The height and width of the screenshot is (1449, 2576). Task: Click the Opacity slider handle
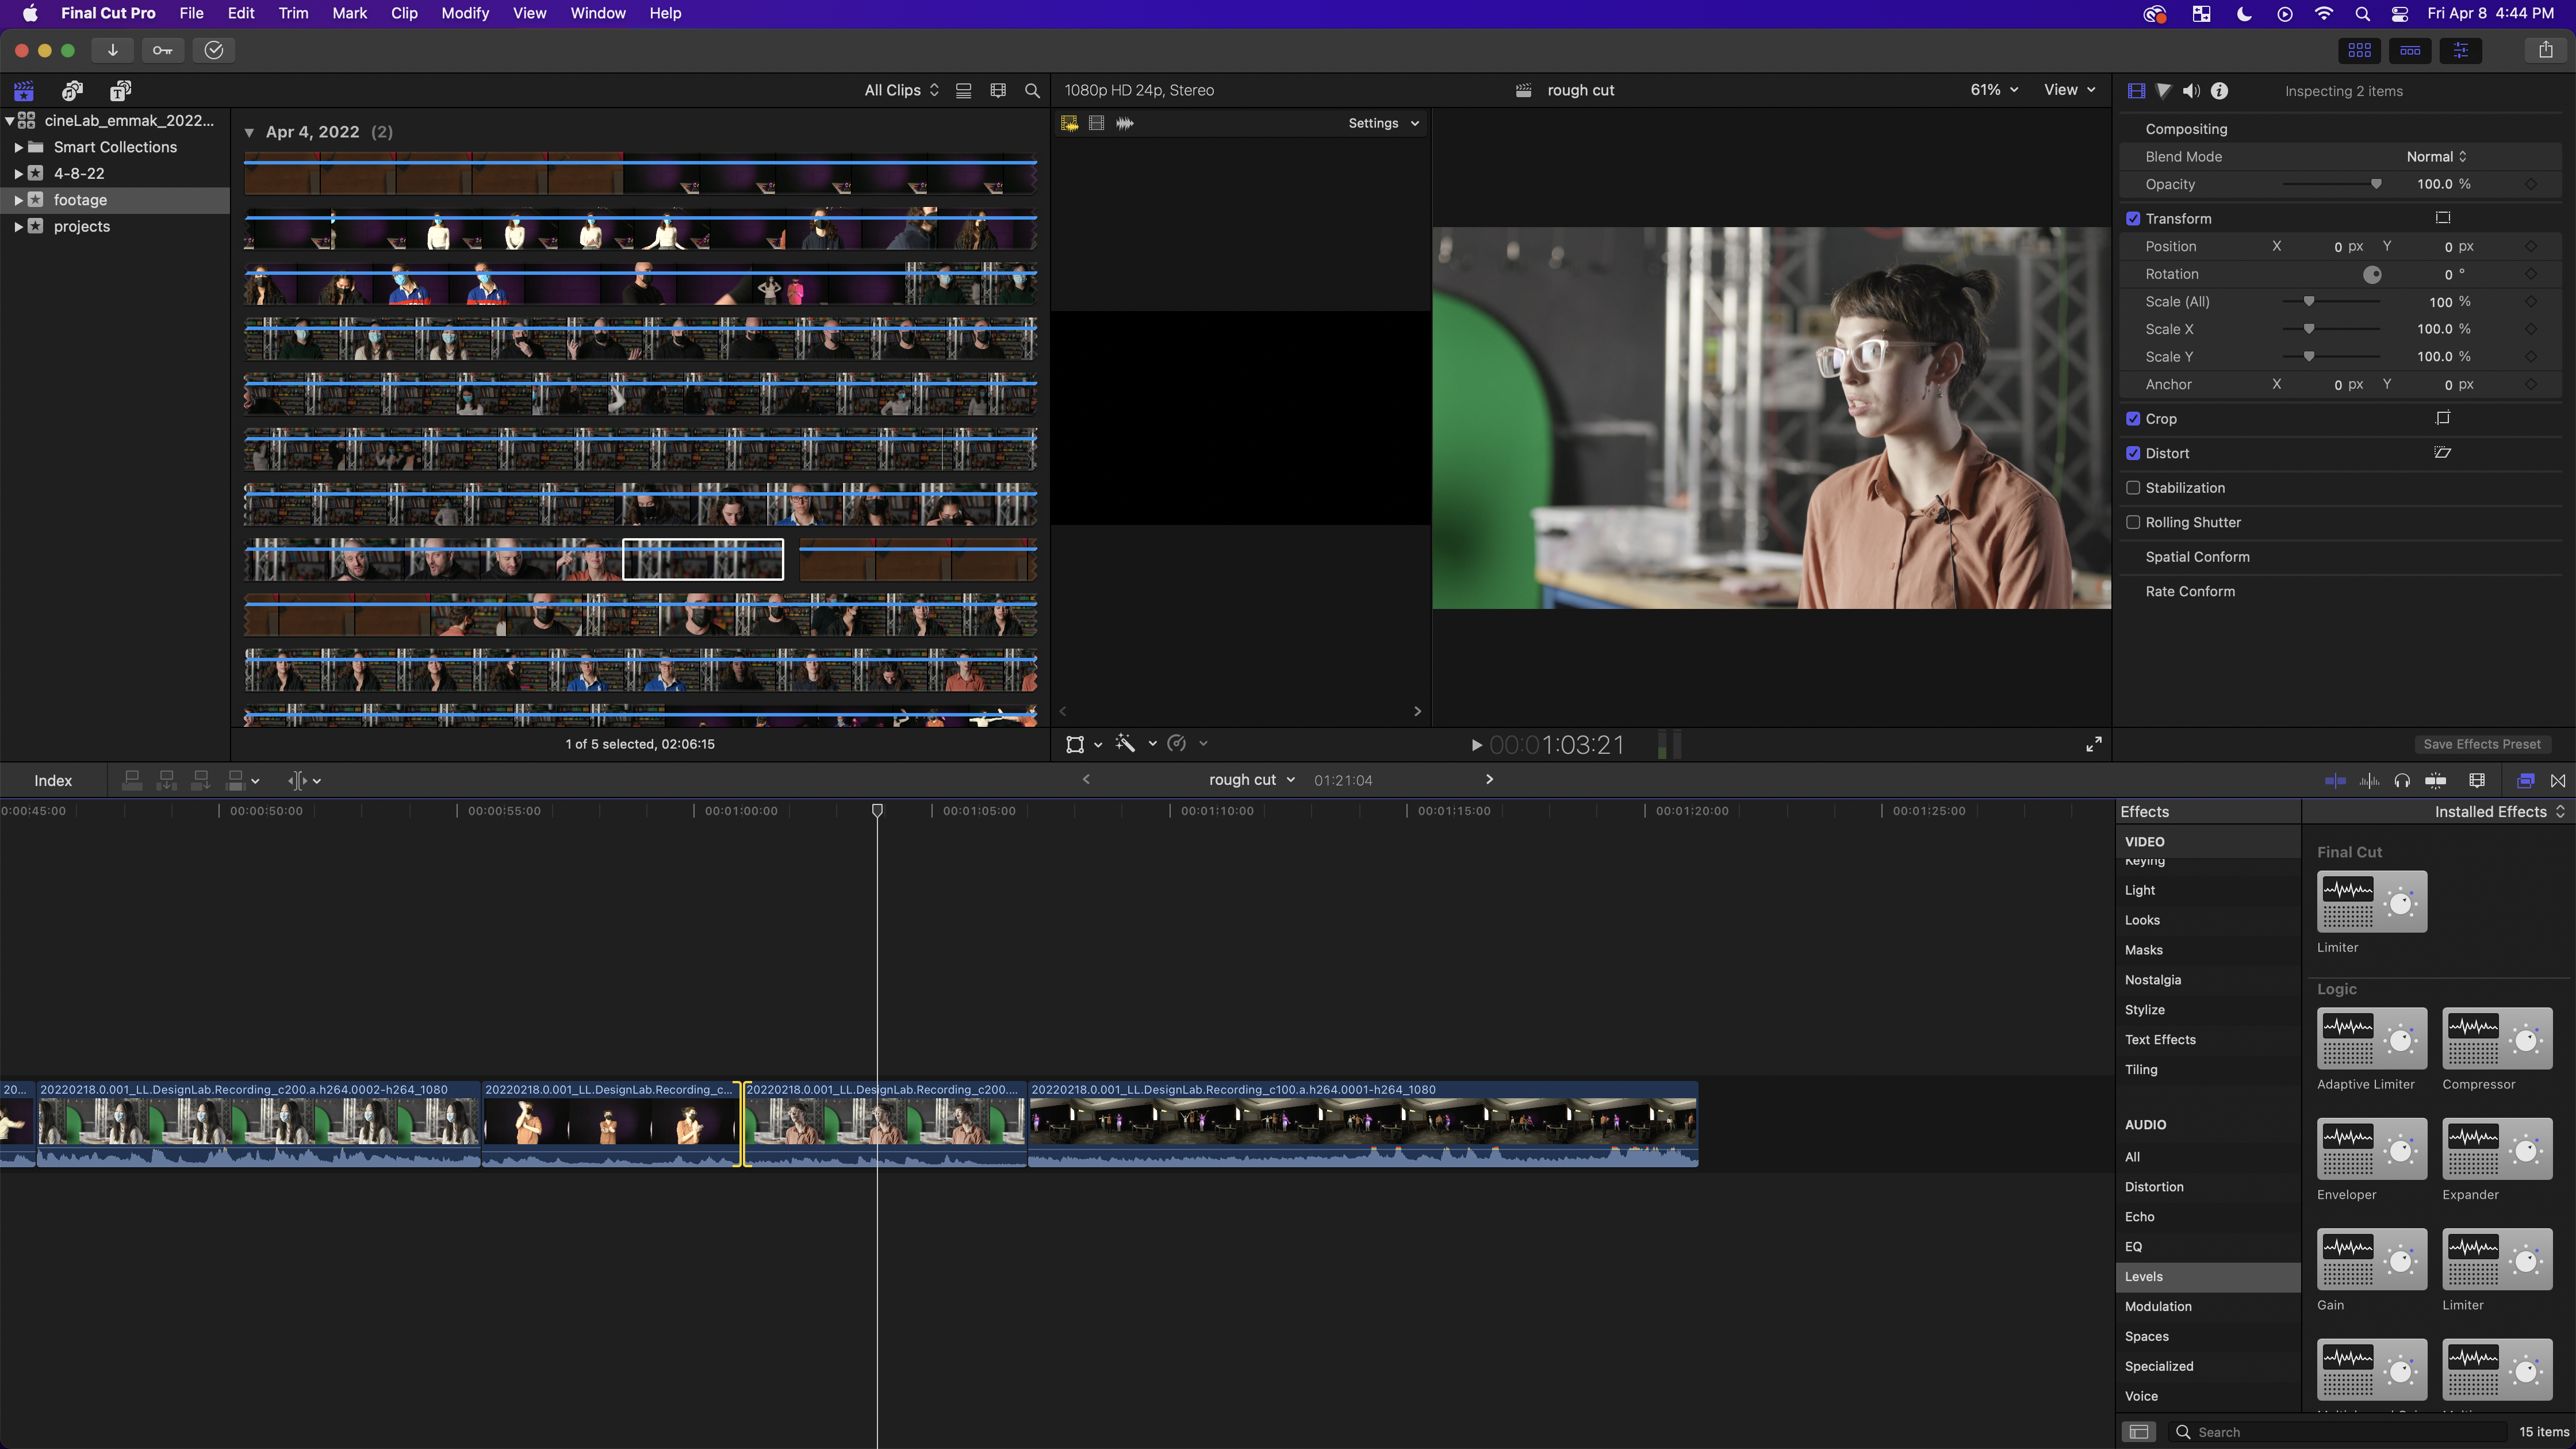2376,184
